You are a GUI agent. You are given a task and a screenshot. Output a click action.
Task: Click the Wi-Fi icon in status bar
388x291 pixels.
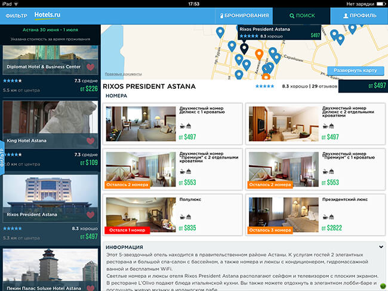pos(16,4)
